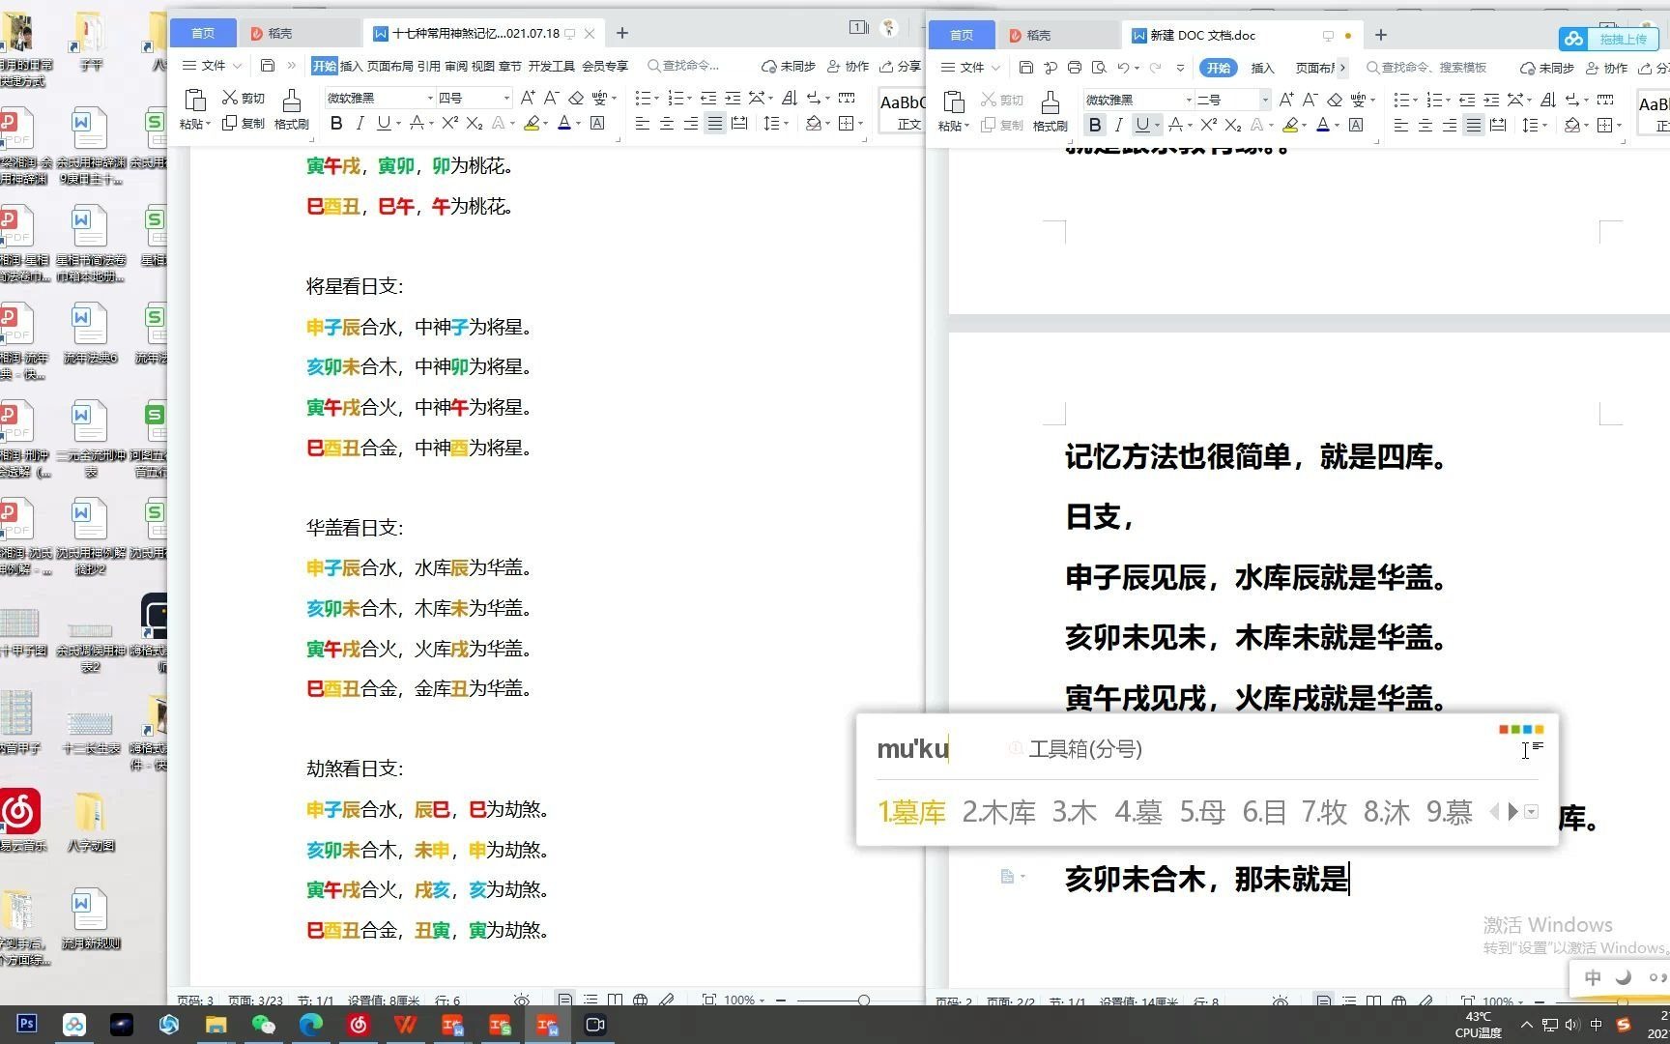Viewport: 1670px width, 1044px height.
Task: Open font name dropdown in right window
Action: [1189, 100]
